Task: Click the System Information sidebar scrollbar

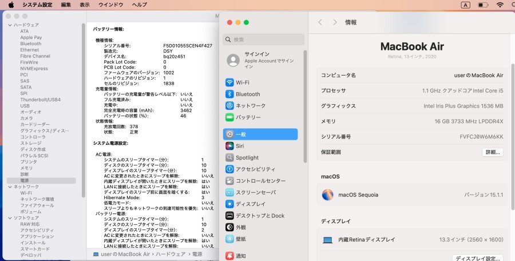Action: click(84, 110)
